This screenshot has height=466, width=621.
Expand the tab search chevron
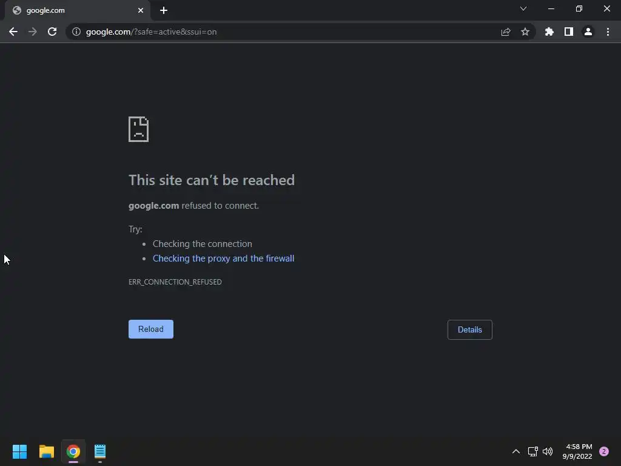[x=523, y=8]
